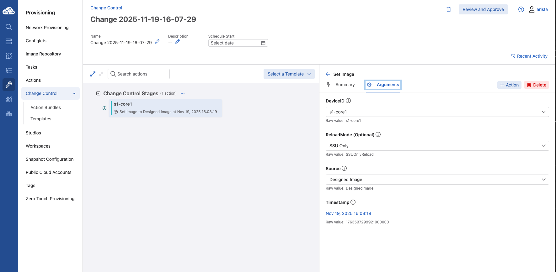The height and width of the screenshot is (272, 556).
Task: Open the devices icon in left rail
Action: (9, 41)
